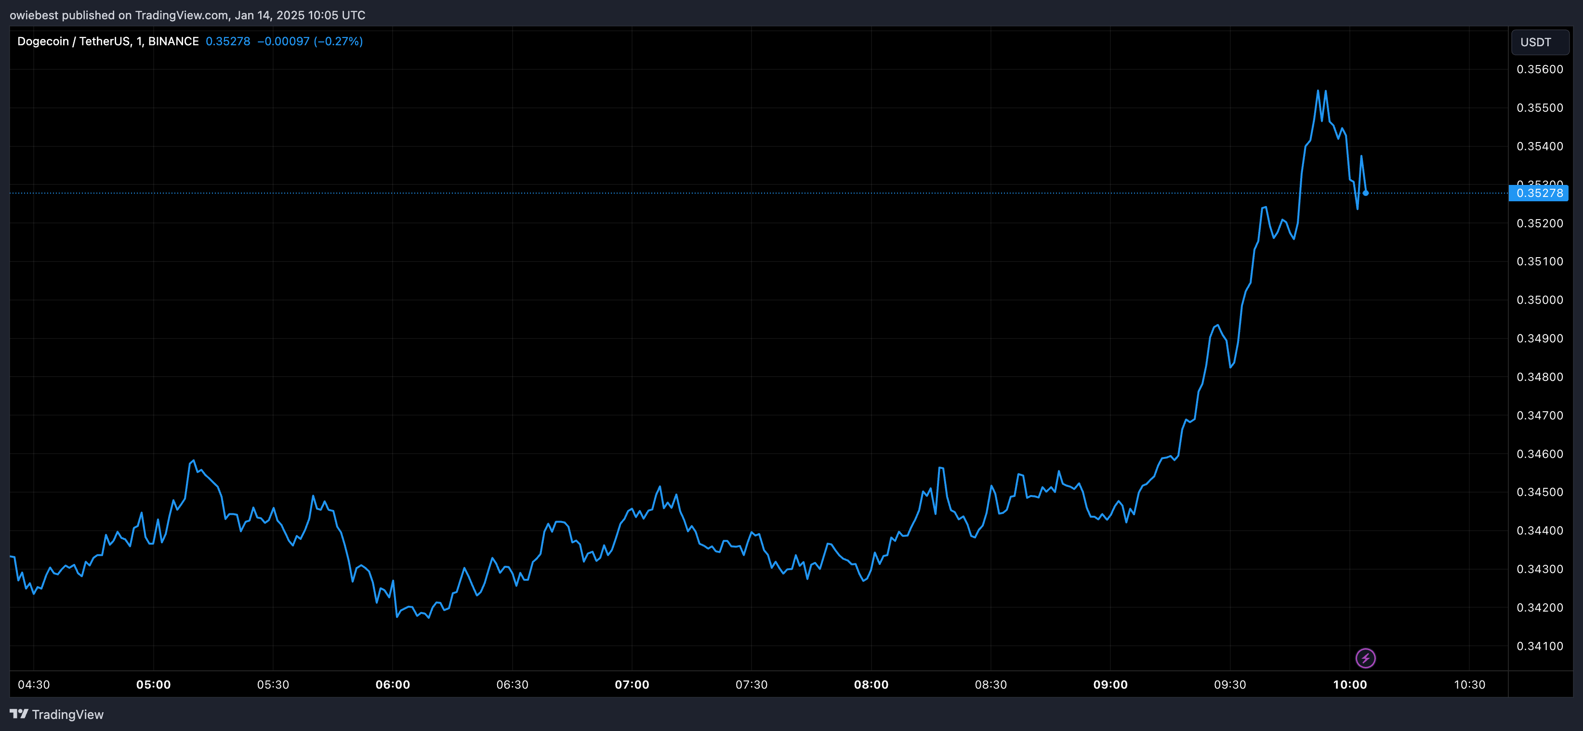Click the TradingView footer text

pos(67,715)
